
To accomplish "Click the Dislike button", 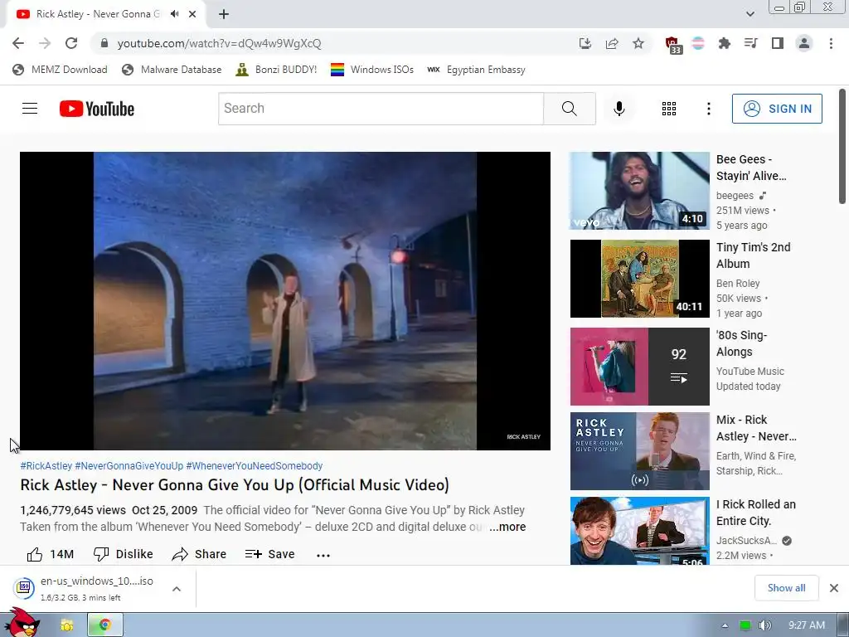I will pyautogui.click(x=124, y=554).
